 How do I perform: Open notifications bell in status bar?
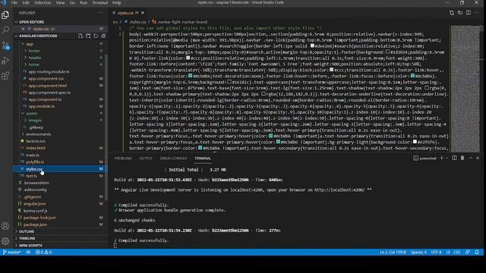(x=477, y=253)
